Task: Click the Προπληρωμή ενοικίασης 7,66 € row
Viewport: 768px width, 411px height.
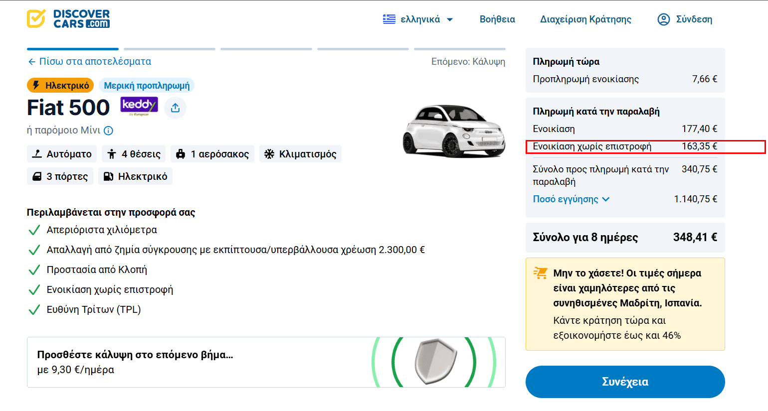Action: point(625,79)
